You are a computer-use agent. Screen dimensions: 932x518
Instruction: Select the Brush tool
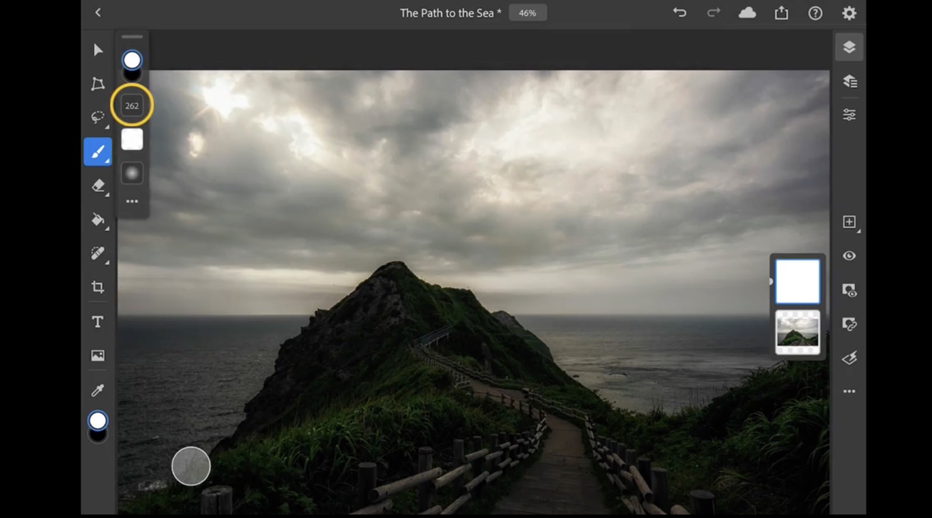(98, 152)
